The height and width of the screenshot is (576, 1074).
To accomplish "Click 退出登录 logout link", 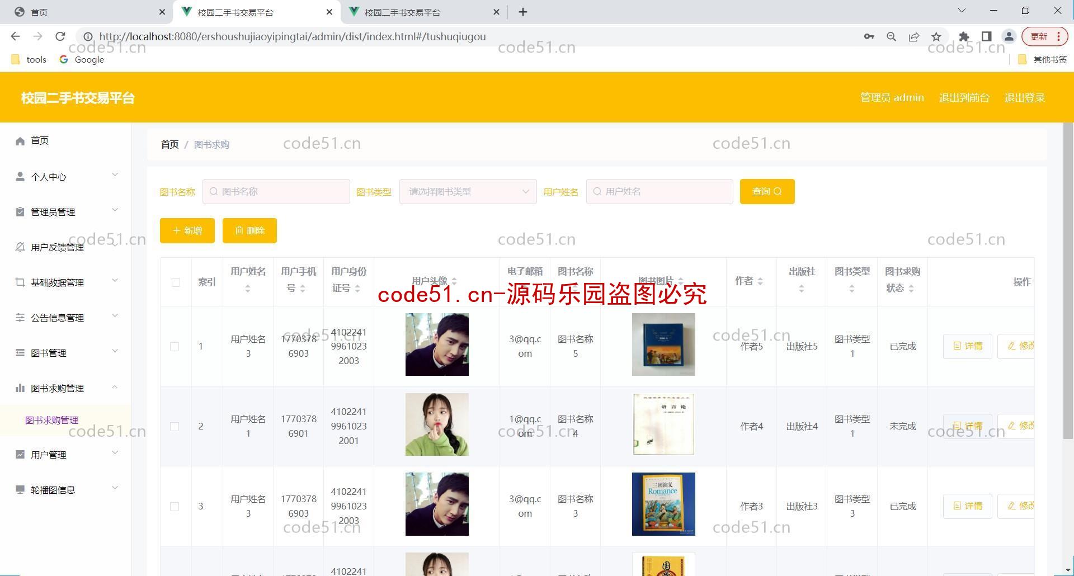I will click(1024, 98).
